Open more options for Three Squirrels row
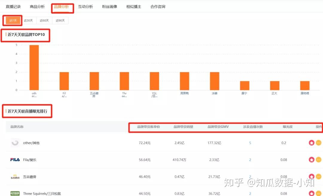The image size is (323, 196). coord(319,193)
